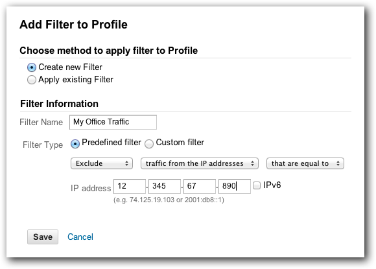
Task: Click the Create new Filter label text
Action: pyautogui.click(x=70, y=67)
